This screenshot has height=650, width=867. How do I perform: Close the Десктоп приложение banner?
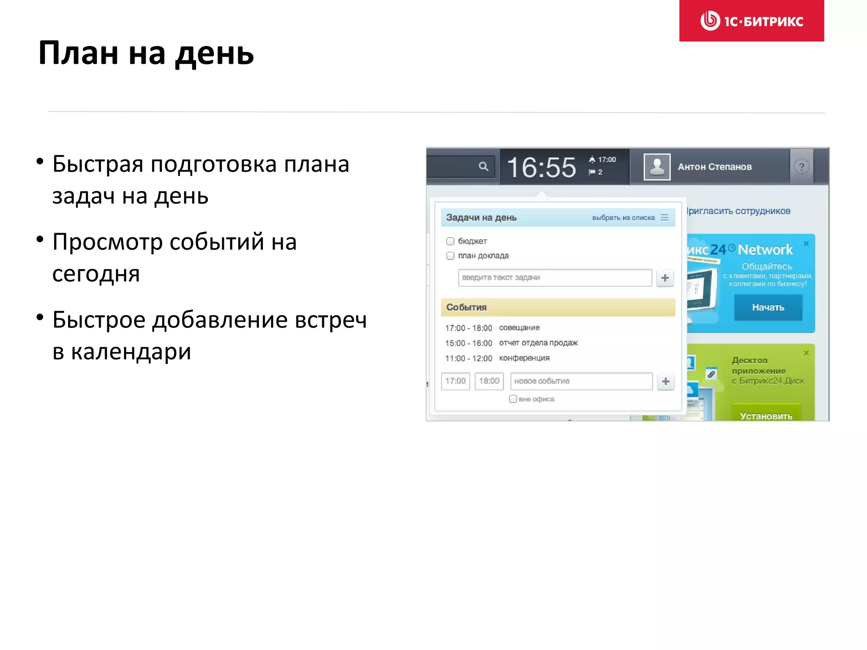(x=806, y=353)
